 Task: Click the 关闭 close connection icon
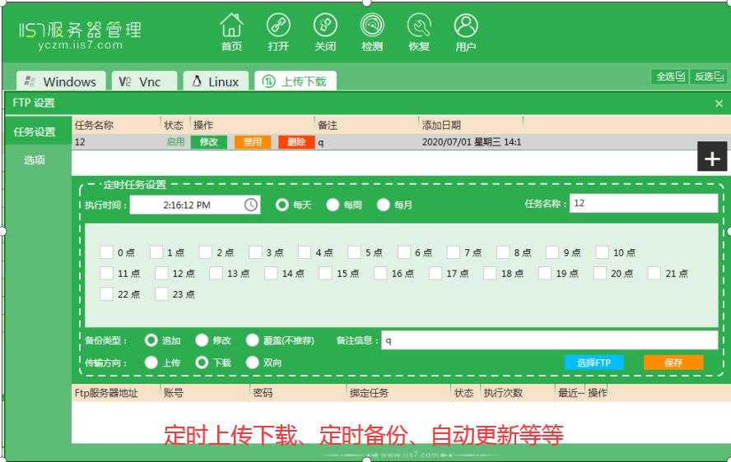[325, 31]
